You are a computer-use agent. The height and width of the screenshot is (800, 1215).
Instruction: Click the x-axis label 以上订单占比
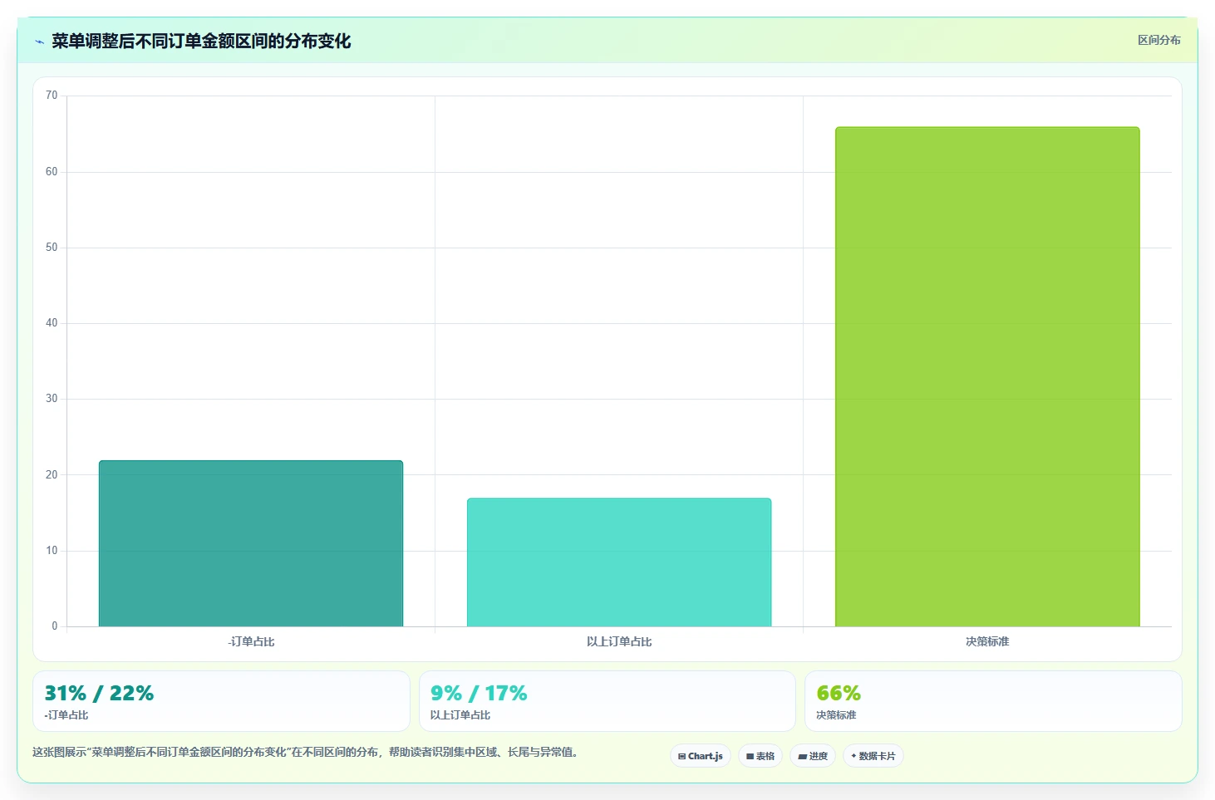pyautogui.click(x=619, y=641)
